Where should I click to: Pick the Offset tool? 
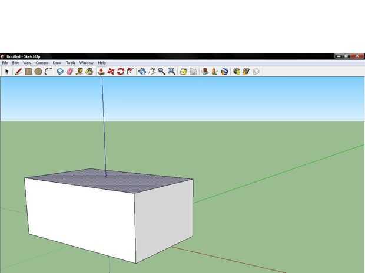pyautogui.click(x=131, y=71)
